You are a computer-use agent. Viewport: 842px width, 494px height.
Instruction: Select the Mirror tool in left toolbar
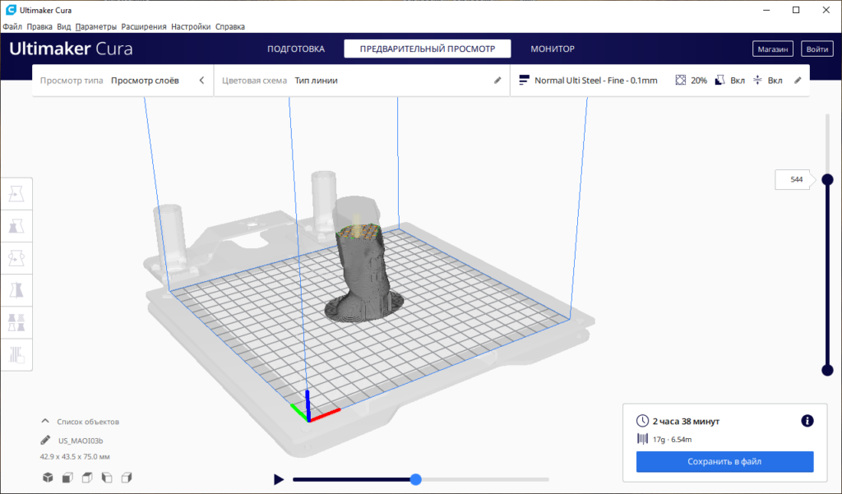16,290
